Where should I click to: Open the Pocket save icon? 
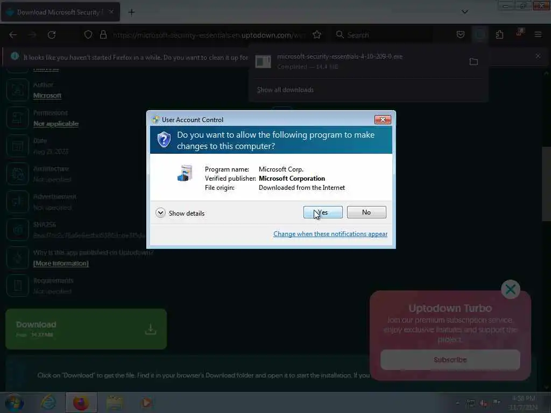click(x=461, y=34)
